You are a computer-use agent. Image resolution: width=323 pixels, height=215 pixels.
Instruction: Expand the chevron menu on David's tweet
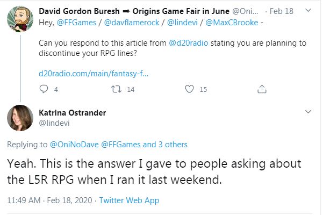308,10
